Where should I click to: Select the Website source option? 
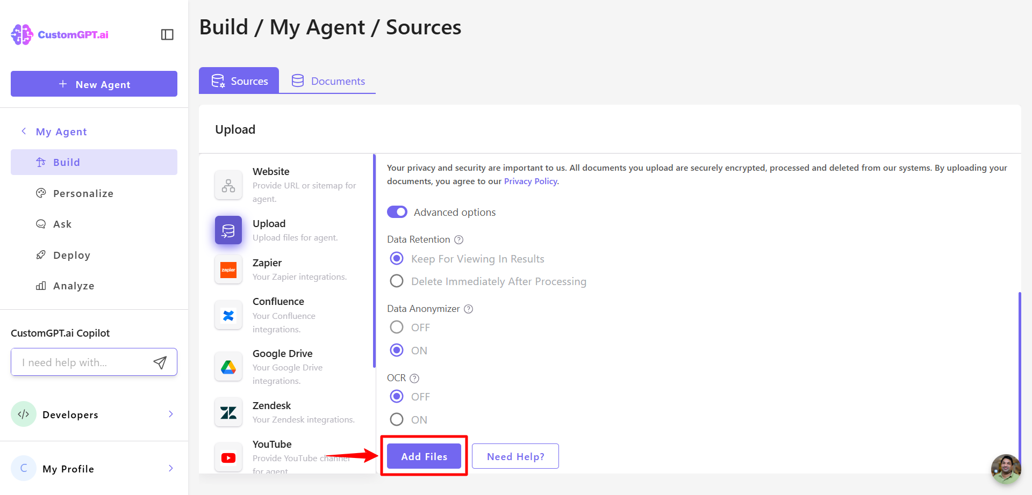point(288,185)
